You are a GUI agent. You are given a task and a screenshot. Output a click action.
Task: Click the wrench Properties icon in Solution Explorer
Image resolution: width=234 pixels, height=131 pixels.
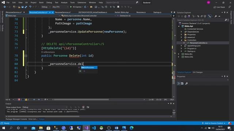[x=216, y=16]
